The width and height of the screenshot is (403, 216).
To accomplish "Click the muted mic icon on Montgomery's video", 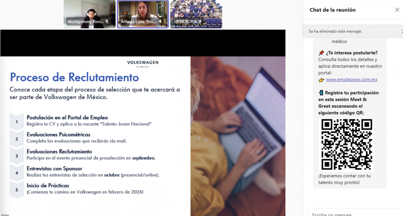I will pos(107,21).
